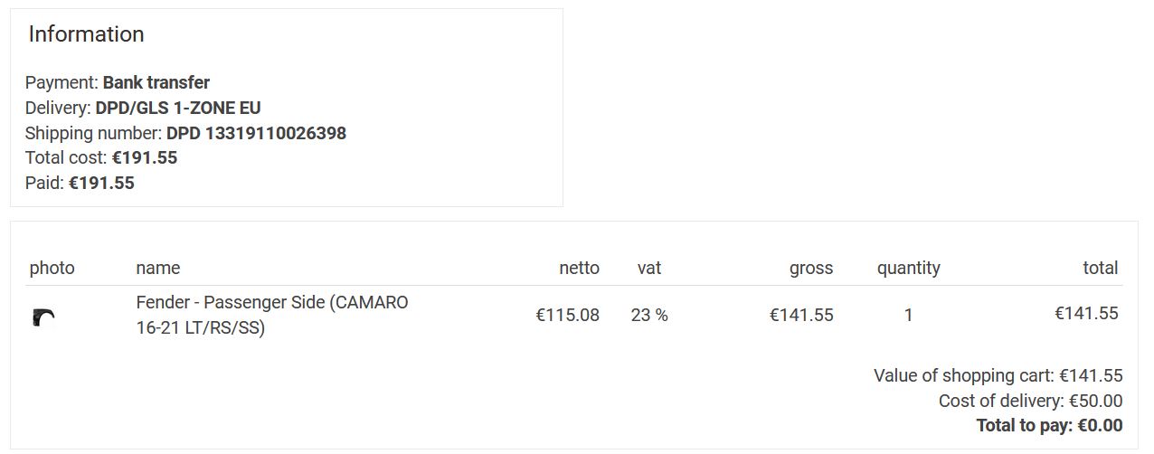1154x454 pixels.
Task: Click the photo column header
Action: [52, 268]
